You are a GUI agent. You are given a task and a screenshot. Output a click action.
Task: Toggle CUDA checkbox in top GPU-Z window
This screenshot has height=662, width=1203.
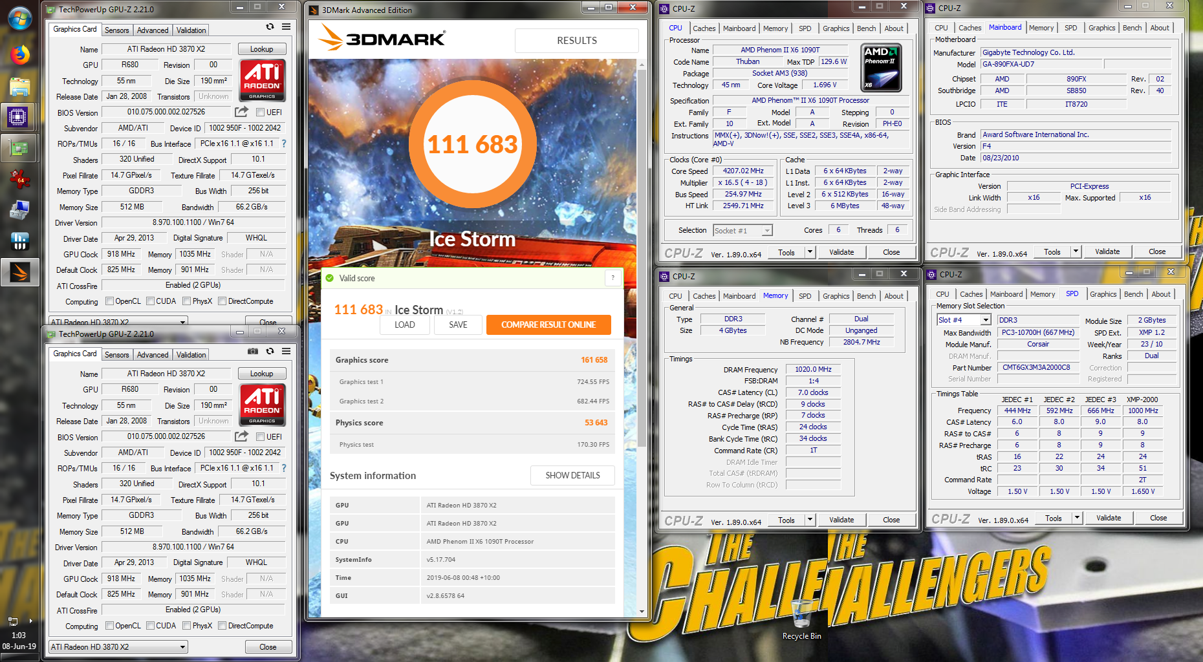(150, 301)
